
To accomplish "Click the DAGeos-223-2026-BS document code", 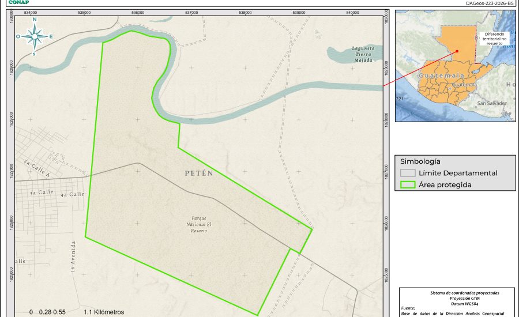I will [x=489, y=3].
